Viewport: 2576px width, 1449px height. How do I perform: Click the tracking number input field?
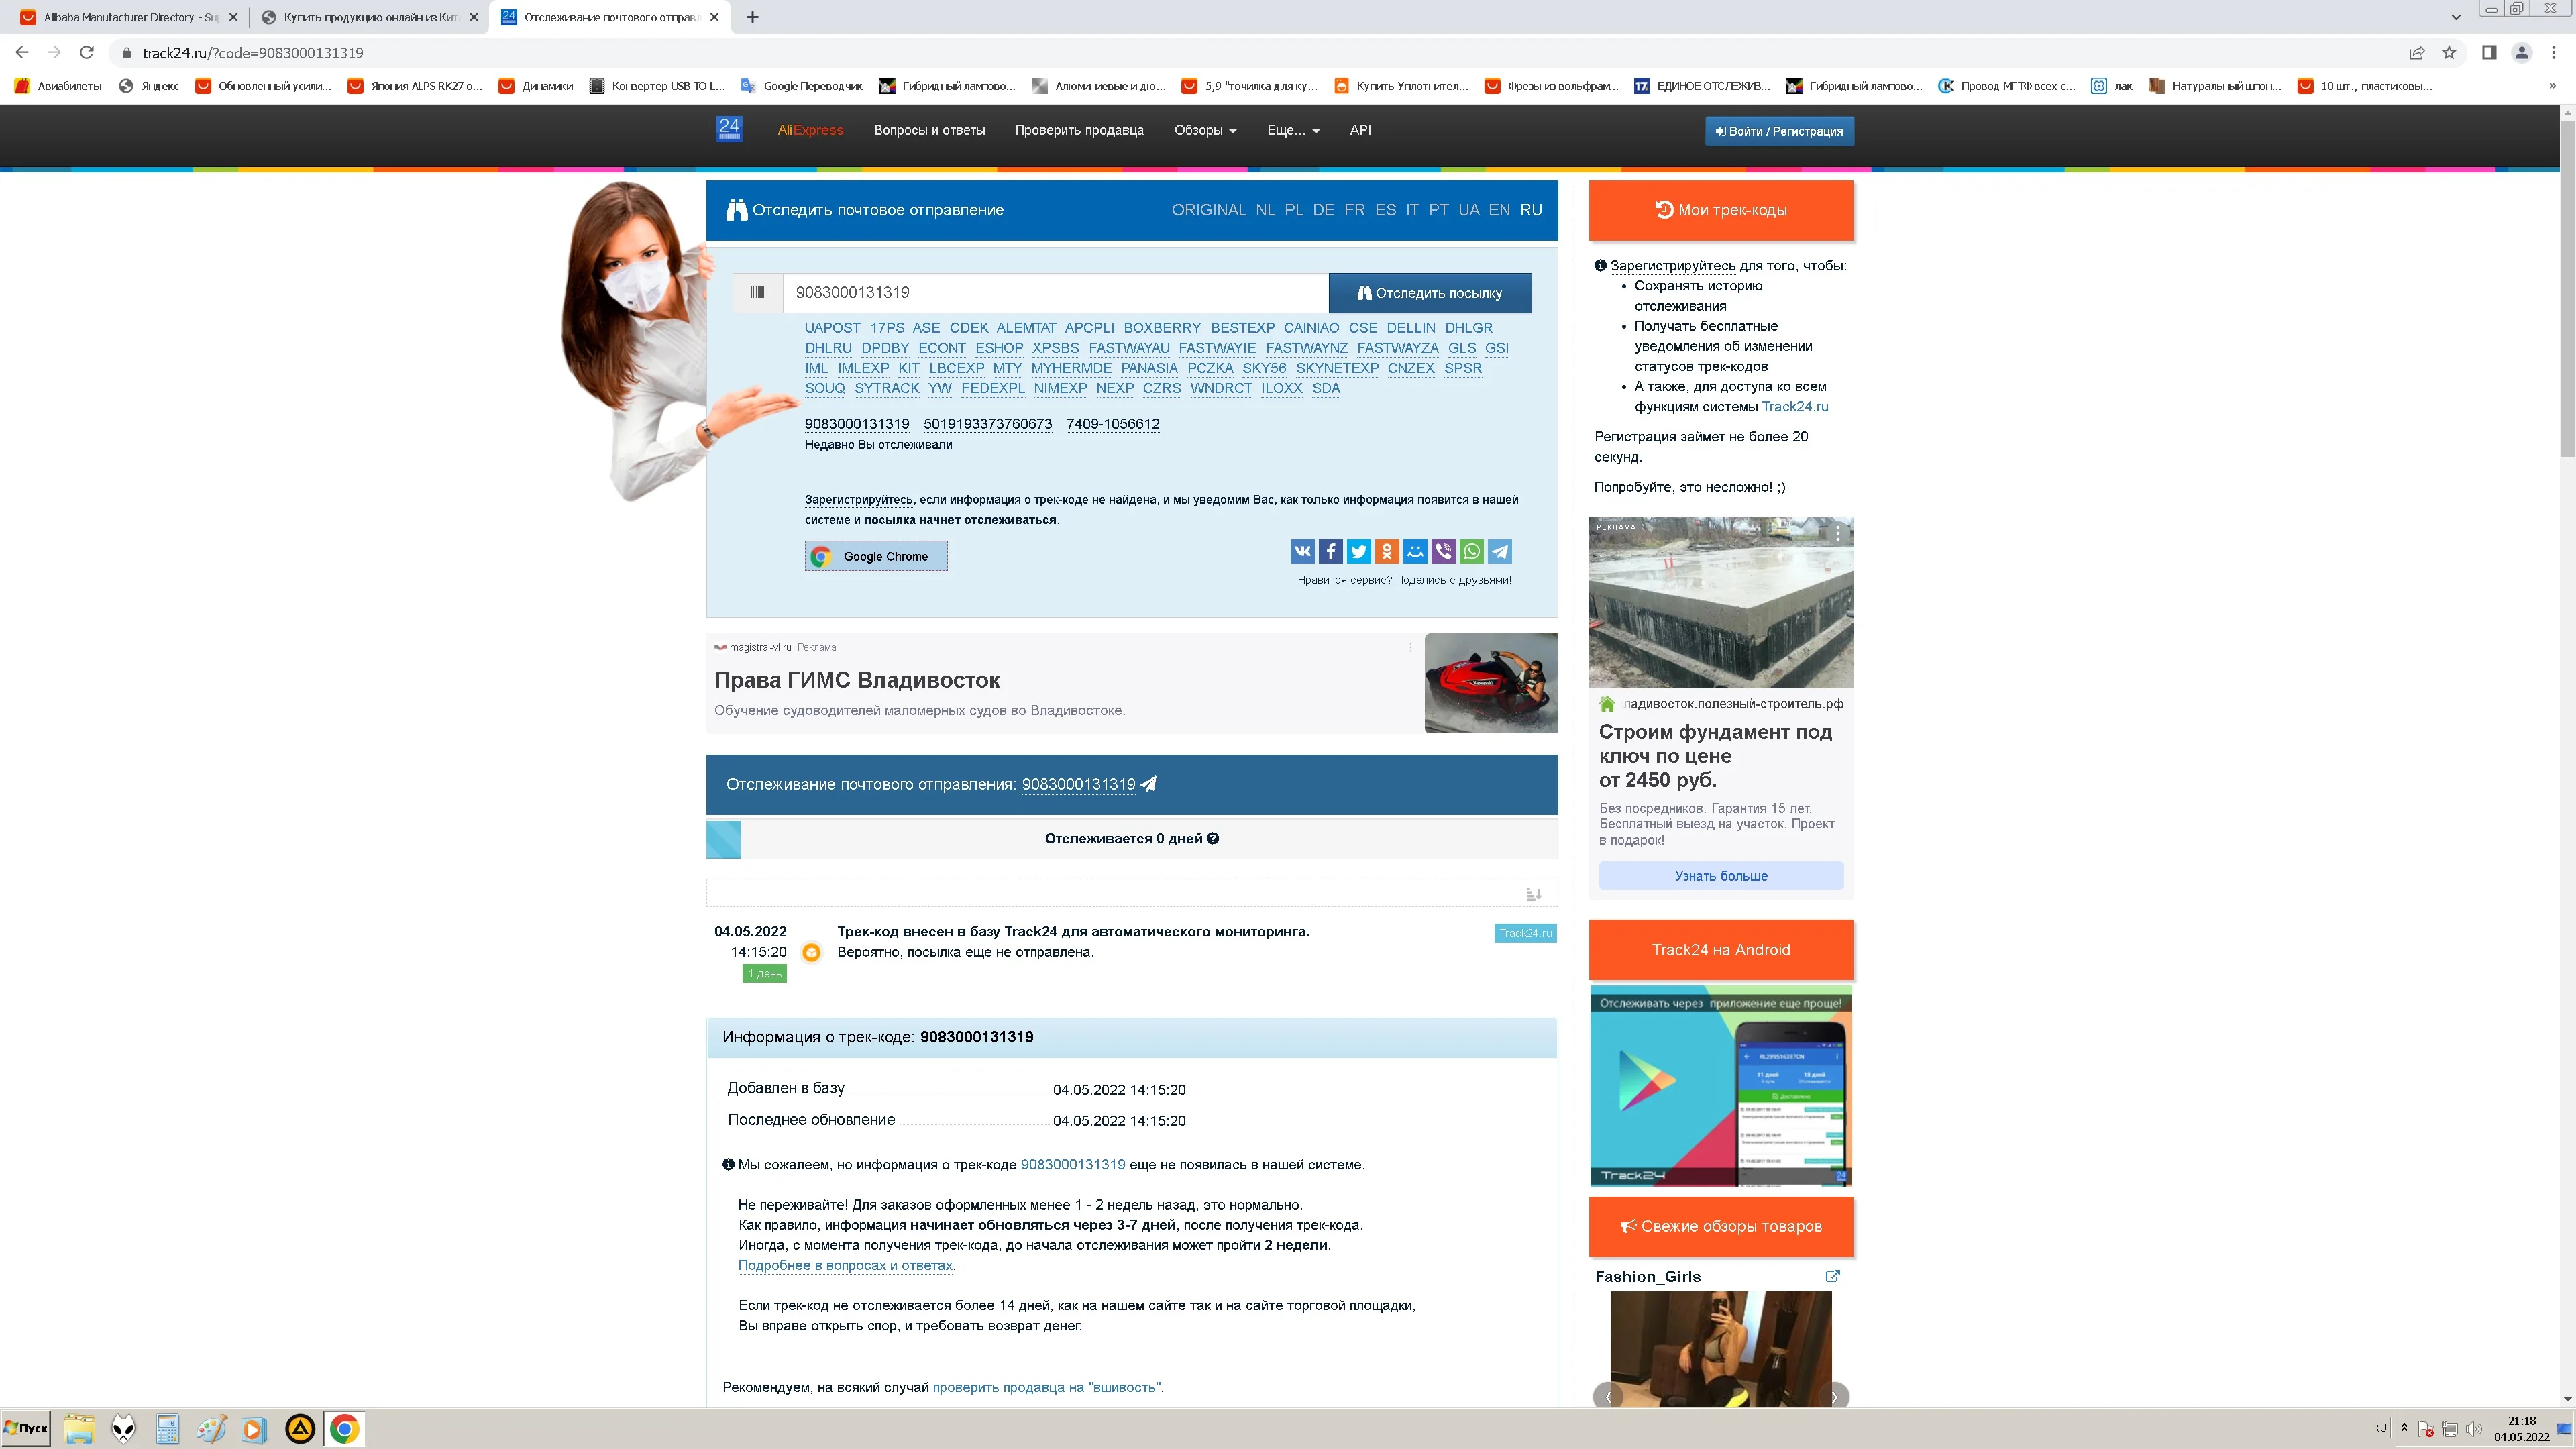pos(1055,293)
